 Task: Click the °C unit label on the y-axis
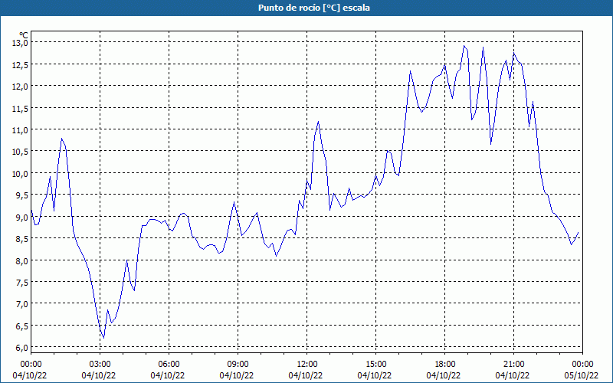click(24, 35)
